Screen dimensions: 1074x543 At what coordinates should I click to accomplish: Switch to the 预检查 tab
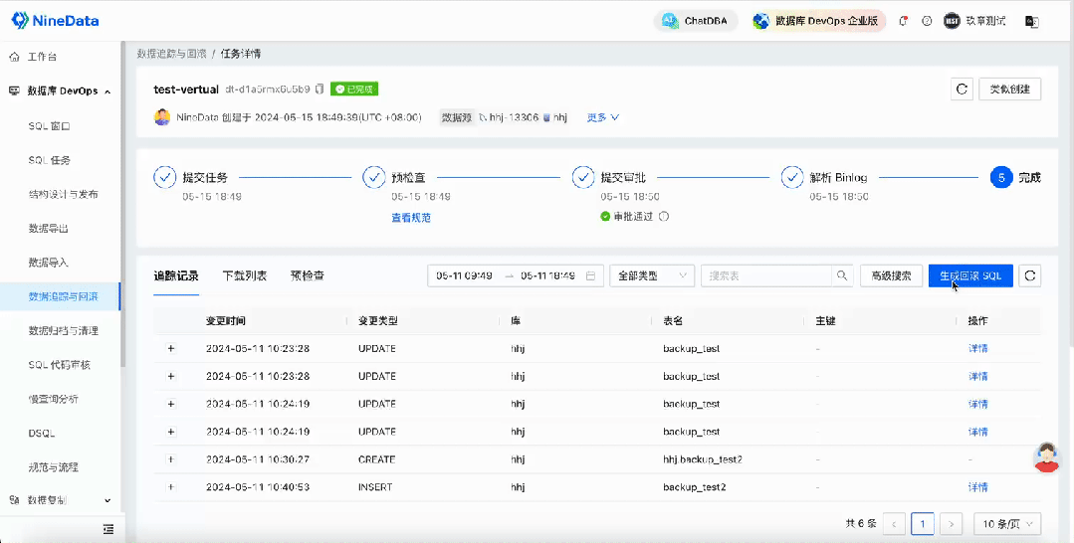coord(307,275)
